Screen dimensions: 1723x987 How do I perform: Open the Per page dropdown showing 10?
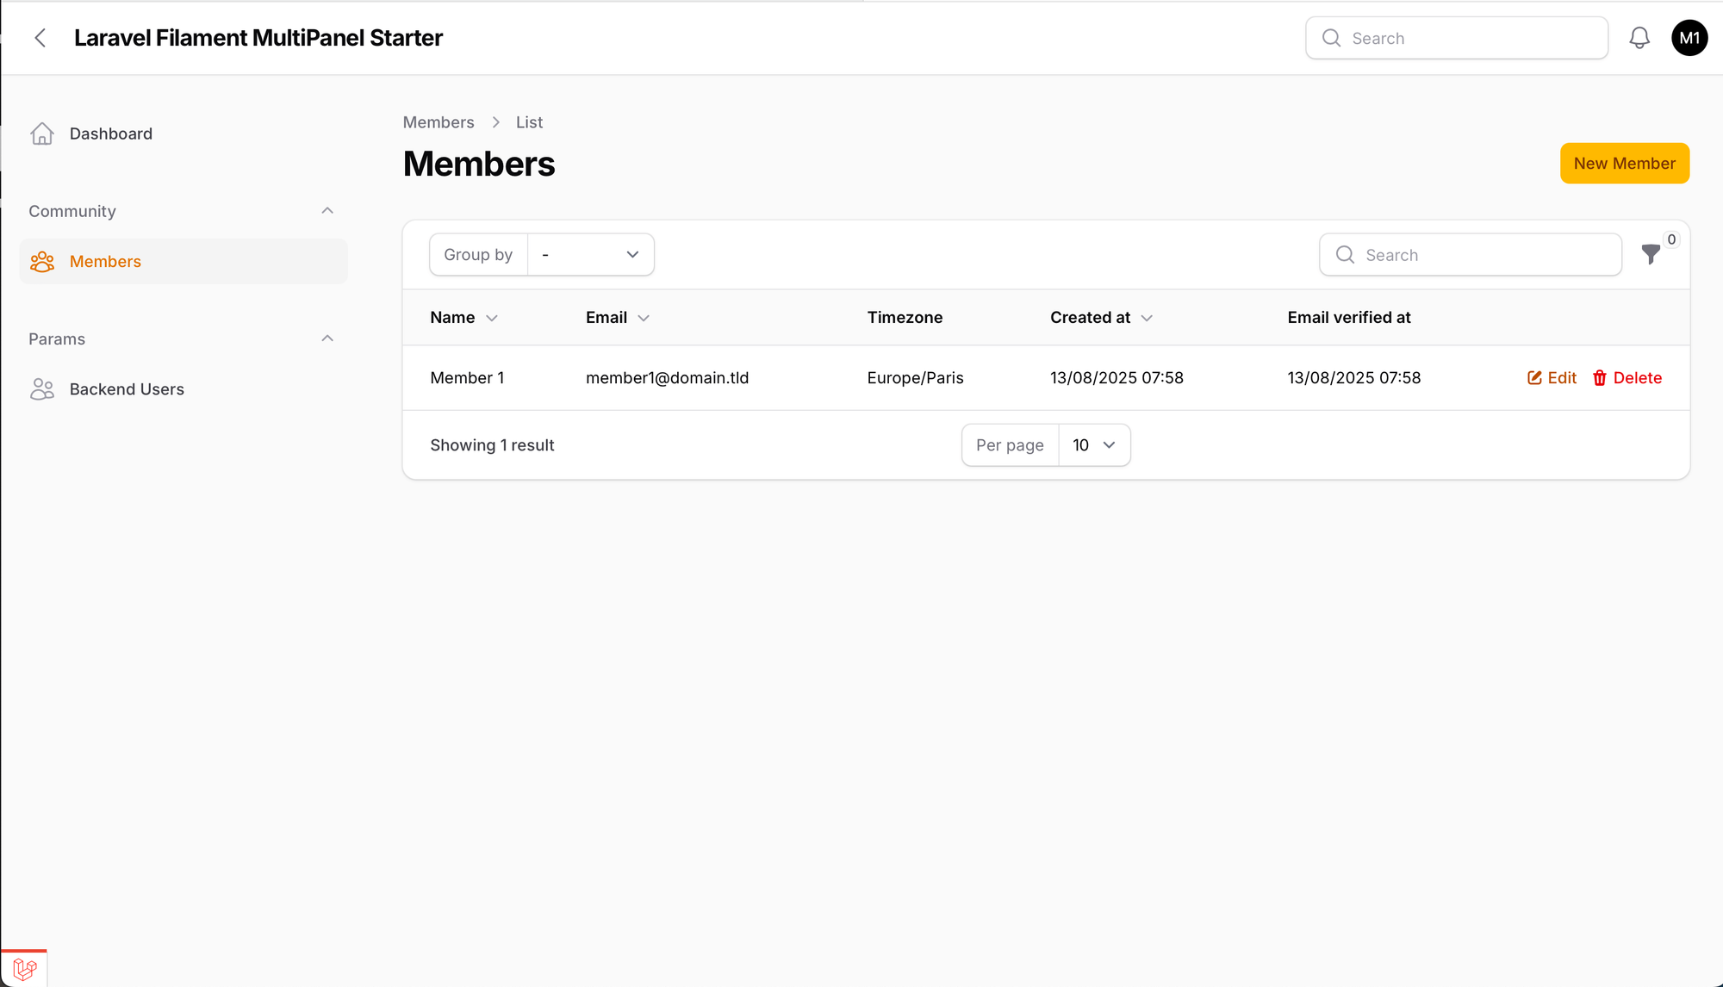point(1093,445)
